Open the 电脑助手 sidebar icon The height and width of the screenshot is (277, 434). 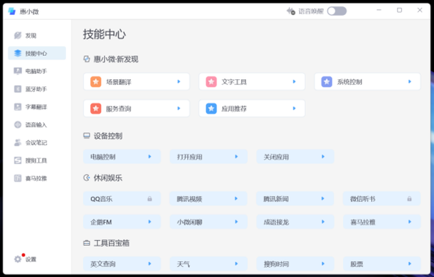click(17, 71)
